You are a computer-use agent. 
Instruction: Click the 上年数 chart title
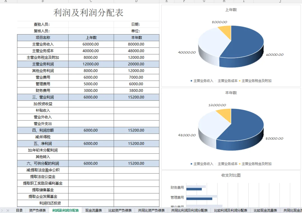coord(231,10)
